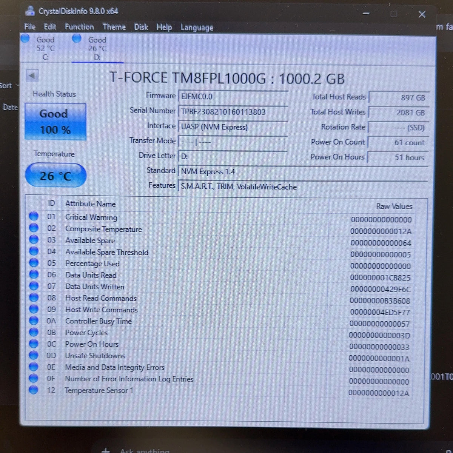The width and height of the screenshot is (453, 453).
Task: Click the Controller Busy Time raw value 00000000000057
Action: 379,324
